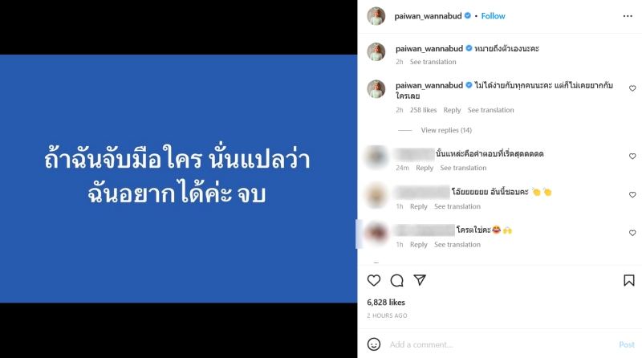The image size is (642, 358).
Task: Focus the Add a comment field
Action: click(499, 344)
